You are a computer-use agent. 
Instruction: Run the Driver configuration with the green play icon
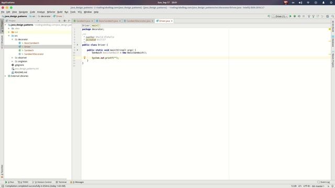pos(291,16)
